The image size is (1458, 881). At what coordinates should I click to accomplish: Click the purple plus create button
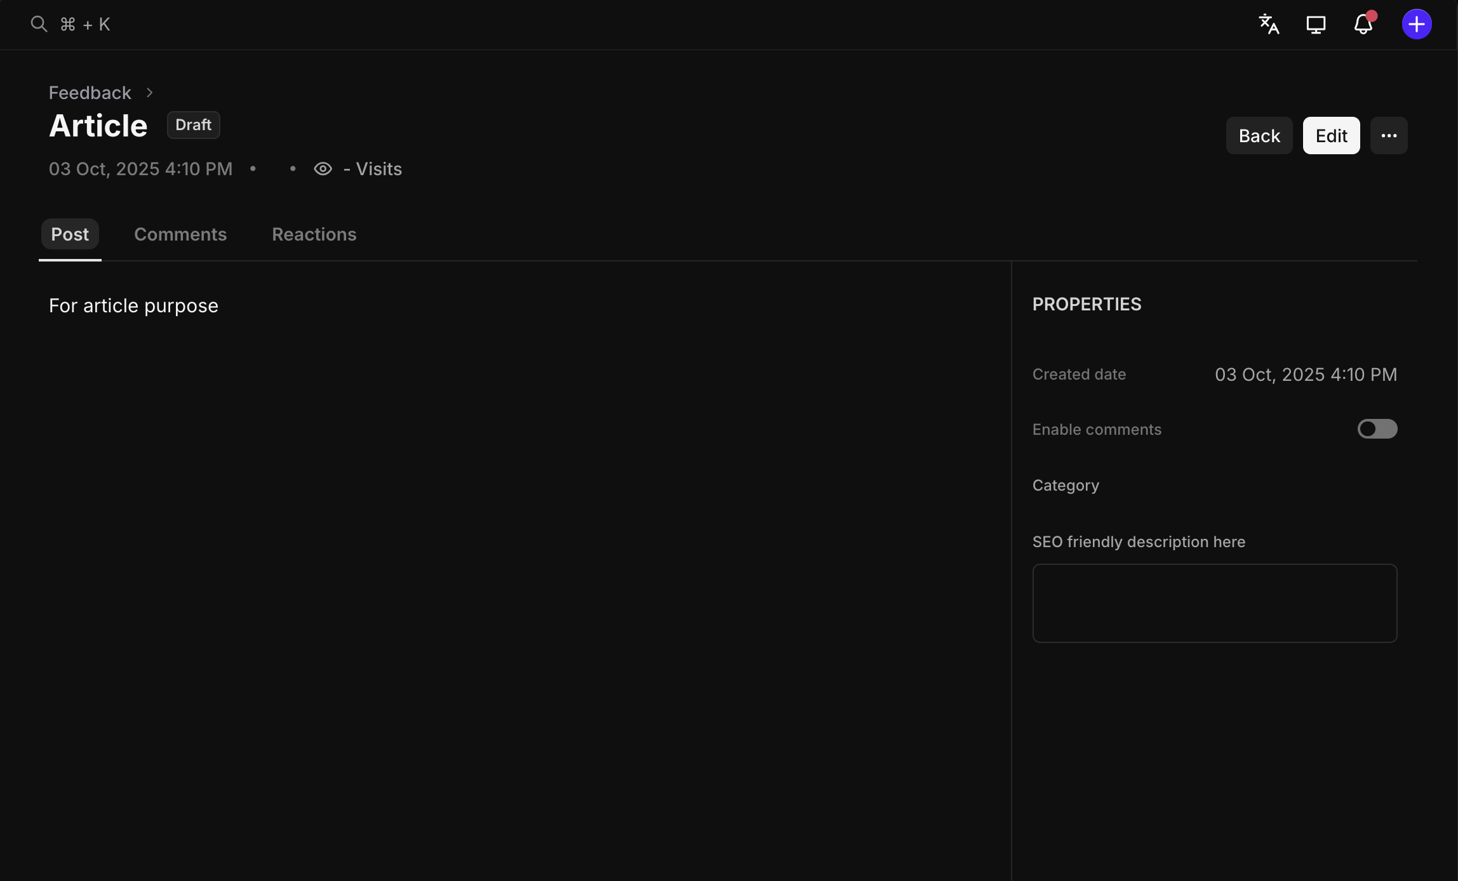(1417, 24)
